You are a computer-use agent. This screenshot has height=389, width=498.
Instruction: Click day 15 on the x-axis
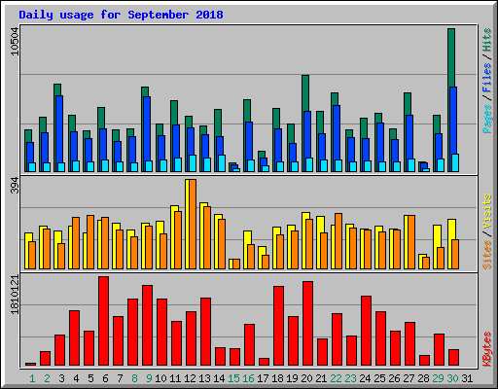233,378
